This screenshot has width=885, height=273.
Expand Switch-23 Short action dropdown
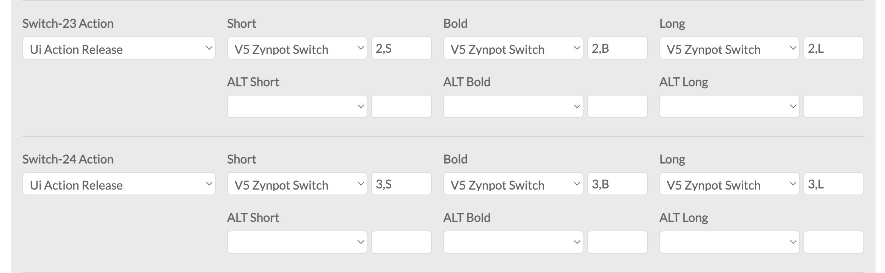(x=297, y=48)
